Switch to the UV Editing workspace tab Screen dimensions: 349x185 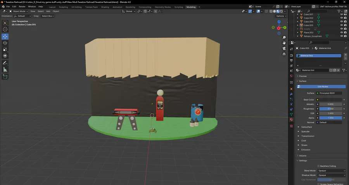click(x=76, y=7)
